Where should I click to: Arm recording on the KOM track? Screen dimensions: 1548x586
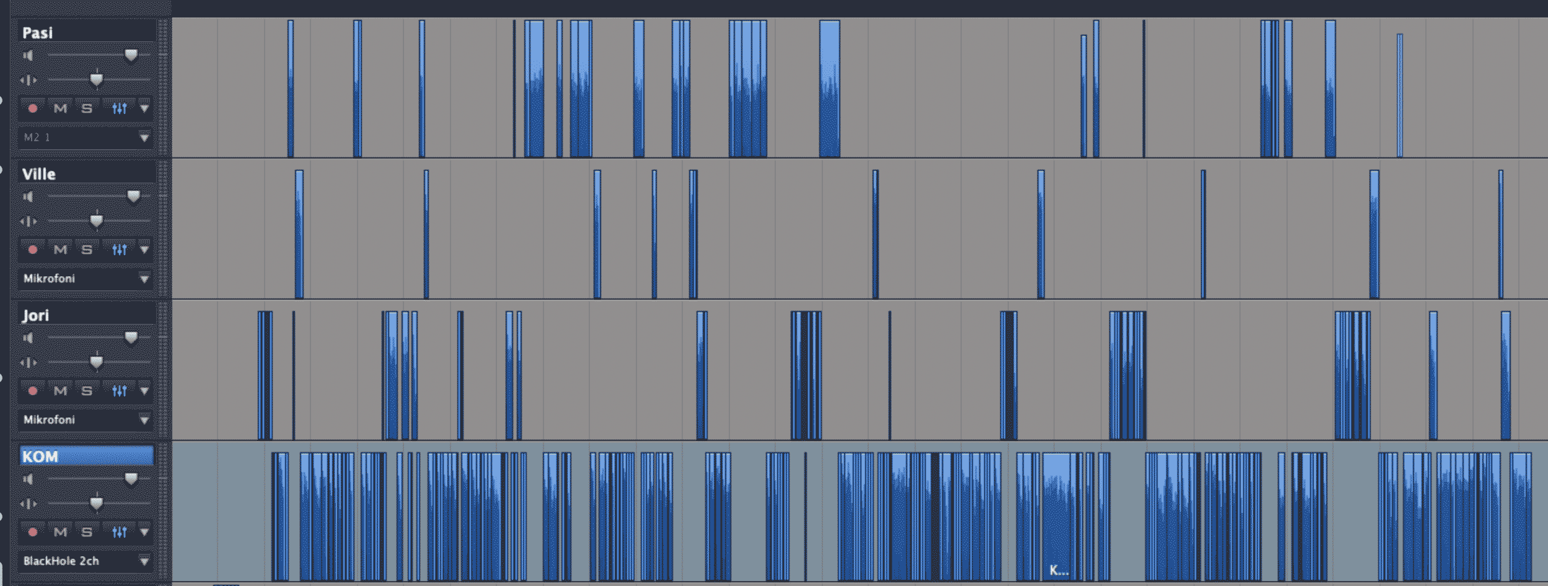[x=33, y=532]
